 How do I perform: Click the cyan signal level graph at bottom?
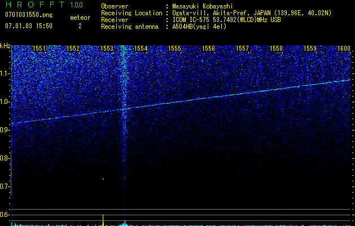[181, 225]
